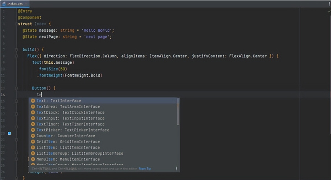The height and width of the screenshot is (180, 331).
Task: Click the Next Tip link
Action: (145, 168)
